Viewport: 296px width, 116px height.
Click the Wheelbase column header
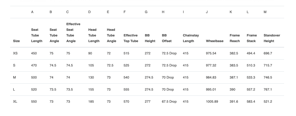[x=215, y=41]
